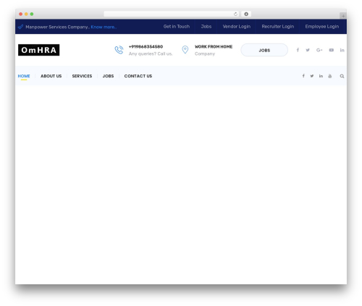Open Twitter icon in header row

coord(308,50)
